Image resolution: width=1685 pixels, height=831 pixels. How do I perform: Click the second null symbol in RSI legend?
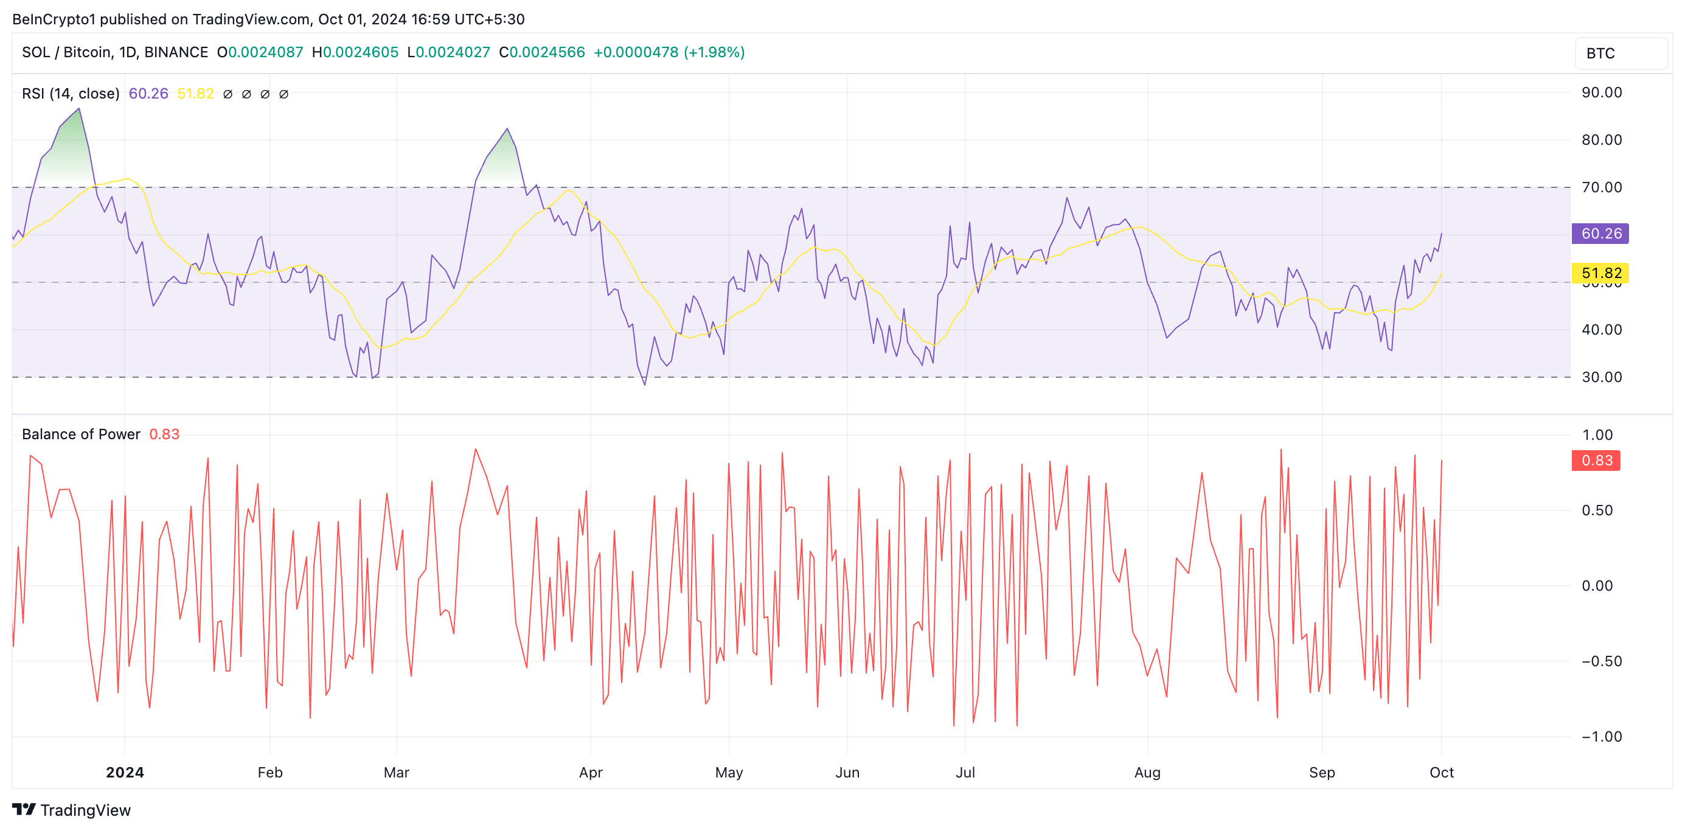click(x=246, y=94)
